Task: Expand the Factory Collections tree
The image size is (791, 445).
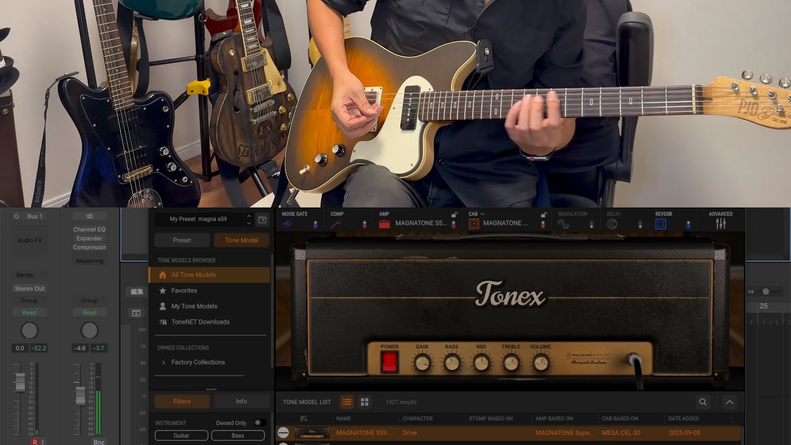Action: pyautogui.click(x=163, y=363)
